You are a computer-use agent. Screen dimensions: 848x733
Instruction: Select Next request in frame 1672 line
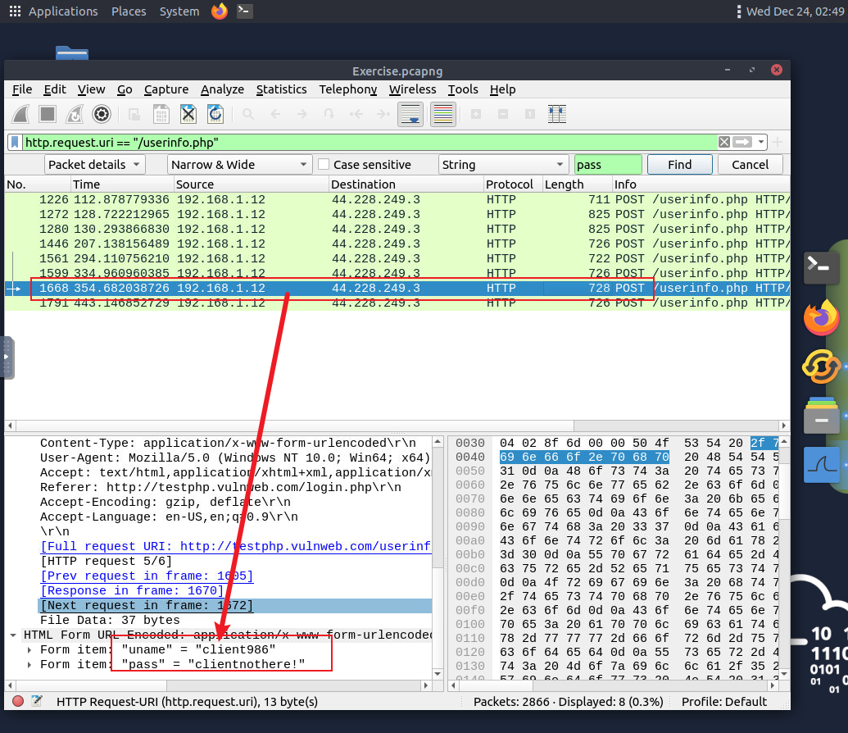click(x=235, y=605)
